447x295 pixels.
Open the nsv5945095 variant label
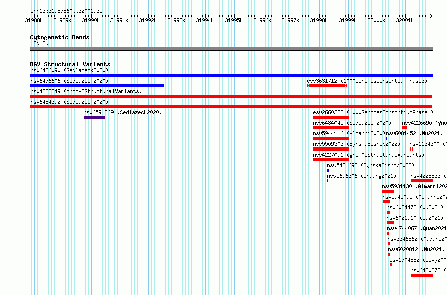414,197
